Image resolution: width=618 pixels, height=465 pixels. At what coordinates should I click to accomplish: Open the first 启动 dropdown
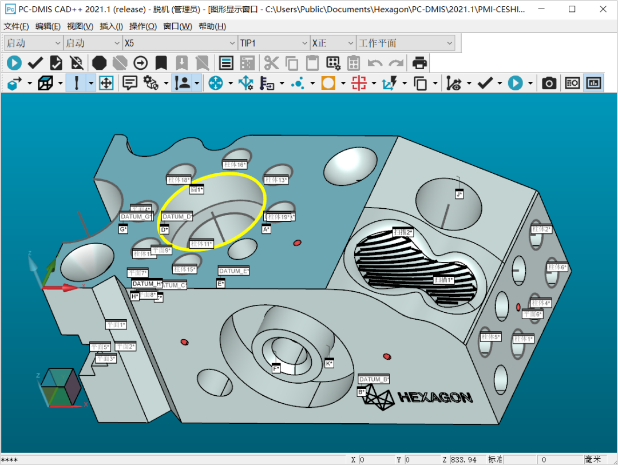33,43
